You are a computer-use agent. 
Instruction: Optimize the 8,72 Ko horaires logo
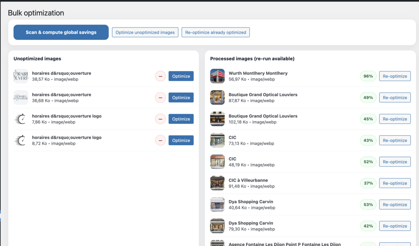[x=181, y=140]
